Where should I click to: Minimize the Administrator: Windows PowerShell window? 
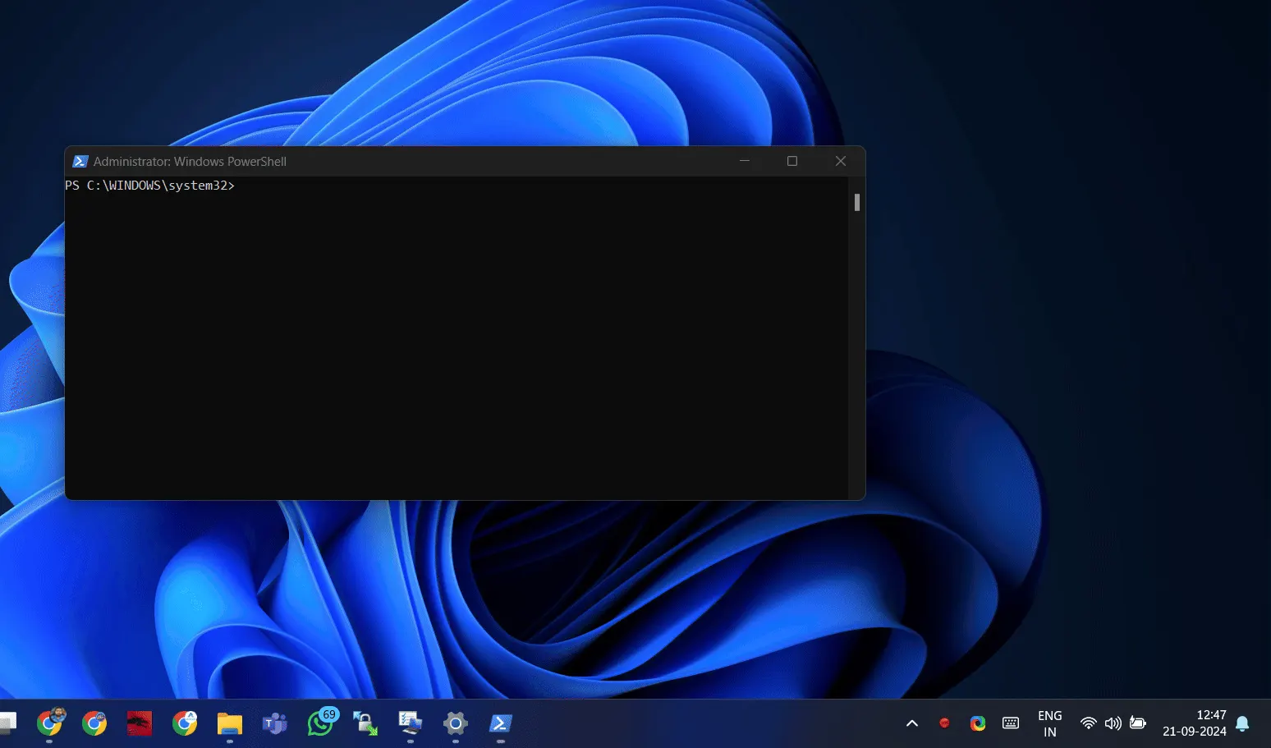tap(745, 161)
